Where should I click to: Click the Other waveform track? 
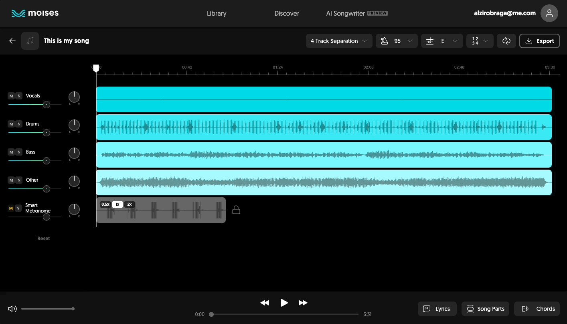point(324,182)
